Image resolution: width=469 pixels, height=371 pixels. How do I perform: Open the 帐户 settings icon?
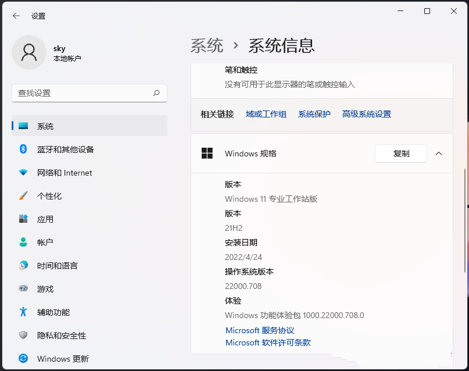[23, 242]
